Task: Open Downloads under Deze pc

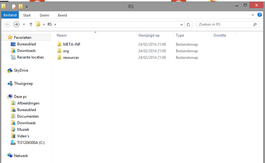Action: coord(26,123)
